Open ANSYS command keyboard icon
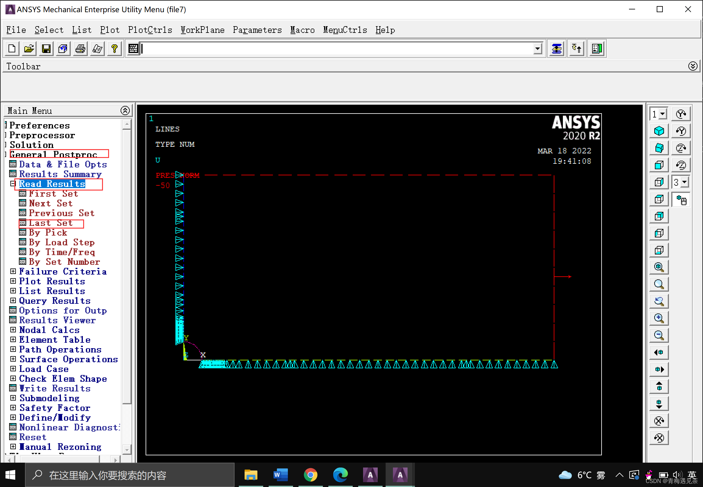This screenshot has height=487, width=703. tap(133, 49)
